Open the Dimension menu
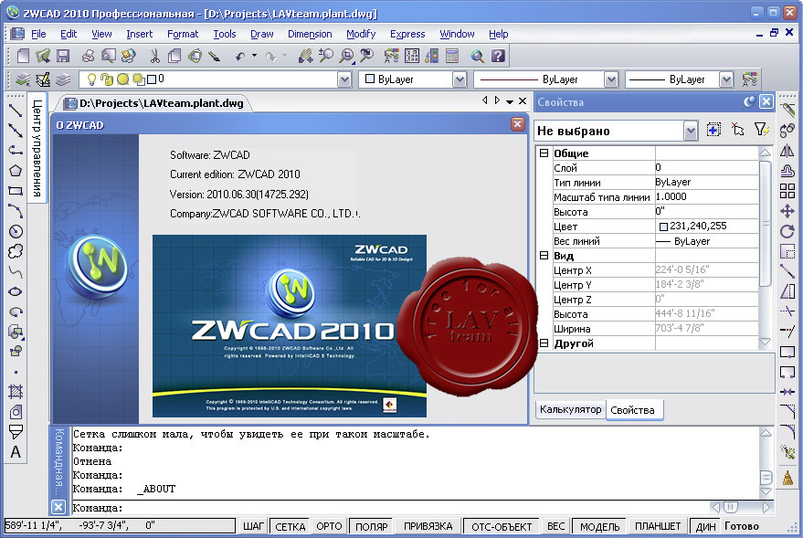 [310, 34]
